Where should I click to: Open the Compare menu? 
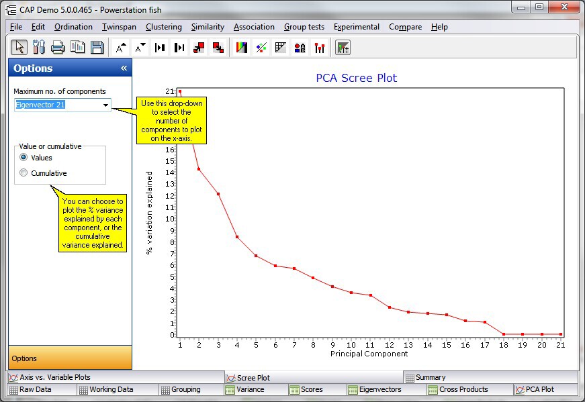(x=405, y=27)
